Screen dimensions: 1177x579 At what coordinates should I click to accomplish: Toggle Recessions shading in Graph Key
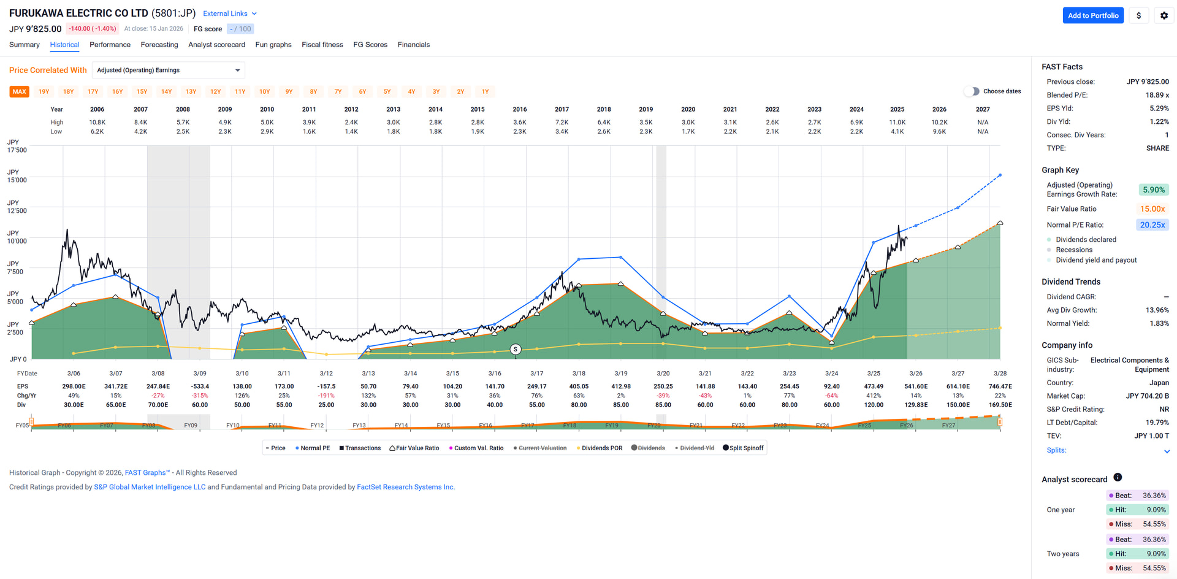pyautogui.click(x=1049, y=250)
